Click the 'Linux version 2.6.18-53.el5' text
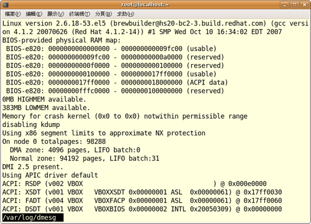This screenshot has height=224, width=311. [54, 23]
